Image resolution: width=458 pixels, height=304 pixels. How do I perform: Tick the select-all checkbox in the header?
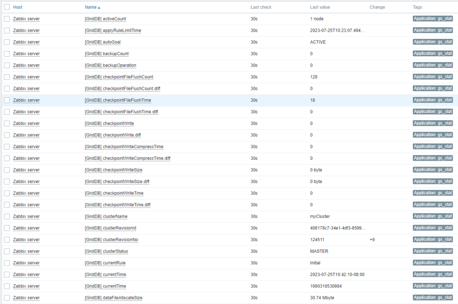coord(6,7)
